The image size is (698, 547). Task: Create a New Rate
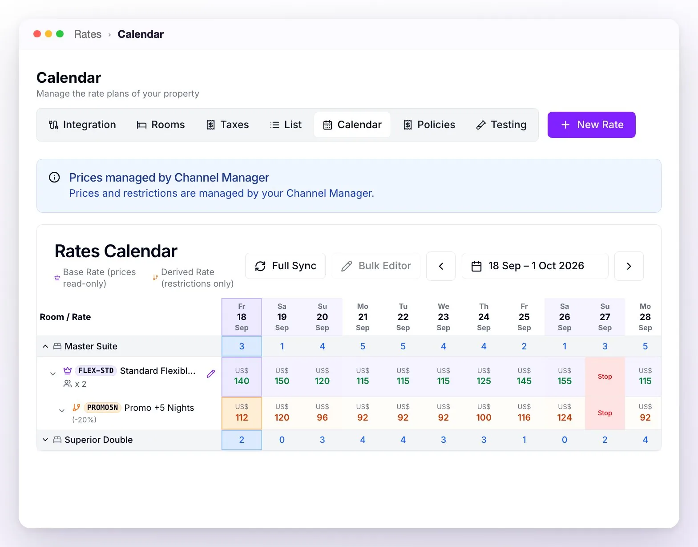click(x=591, y=125)
